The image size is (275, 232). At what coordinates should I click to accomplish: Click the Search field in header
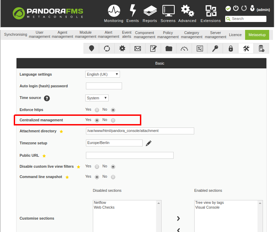[246, 19]
